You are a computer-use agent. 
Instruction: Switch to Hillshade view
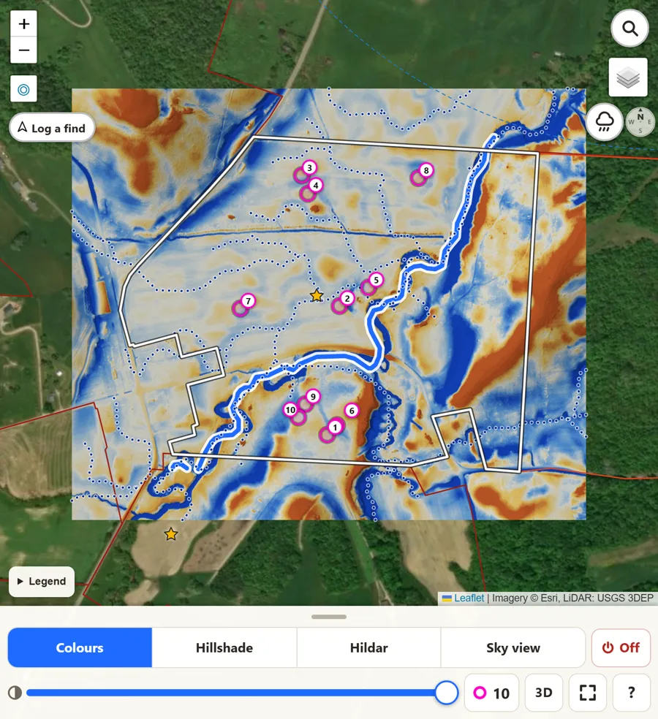click(x=224, y=647)
